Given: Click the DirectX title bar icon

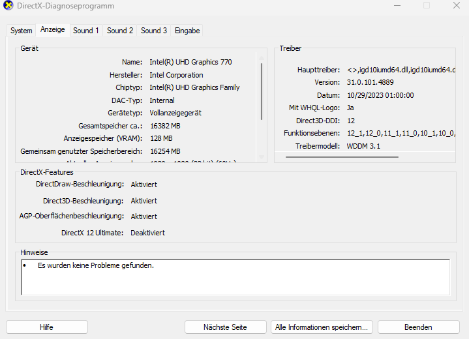Looking at the screenshot, I should (x=8, y=6).
